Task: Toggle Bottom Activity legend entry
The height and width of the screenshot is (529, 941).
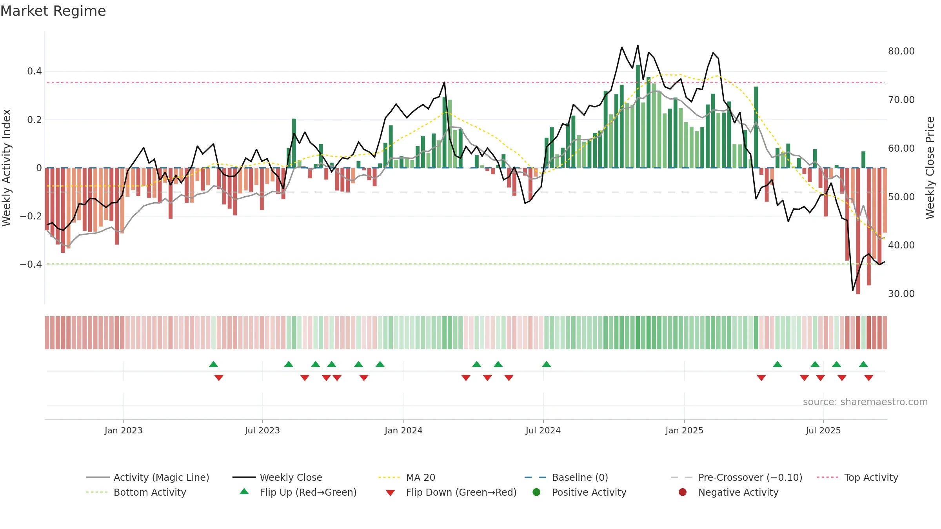Action: click(136, 492)
